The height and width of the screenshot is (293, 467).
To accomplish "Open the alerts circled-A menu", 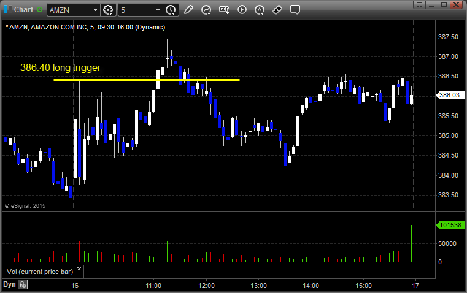I will 260,10.
